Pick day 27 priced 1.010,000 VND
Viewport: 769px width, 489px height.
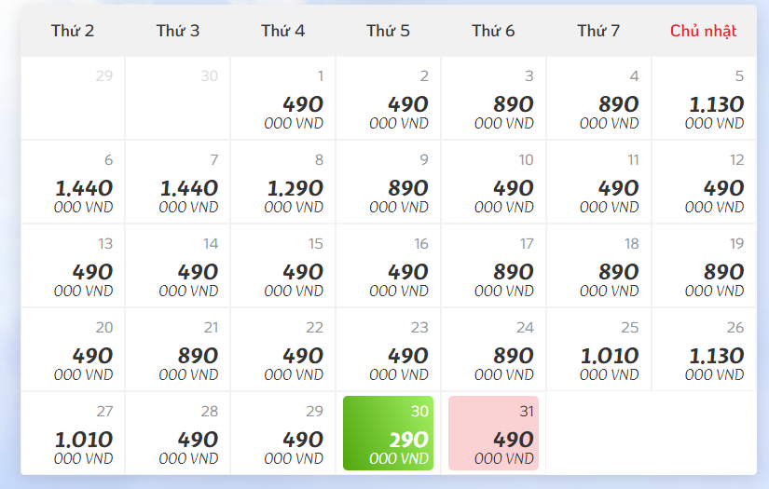73,434
